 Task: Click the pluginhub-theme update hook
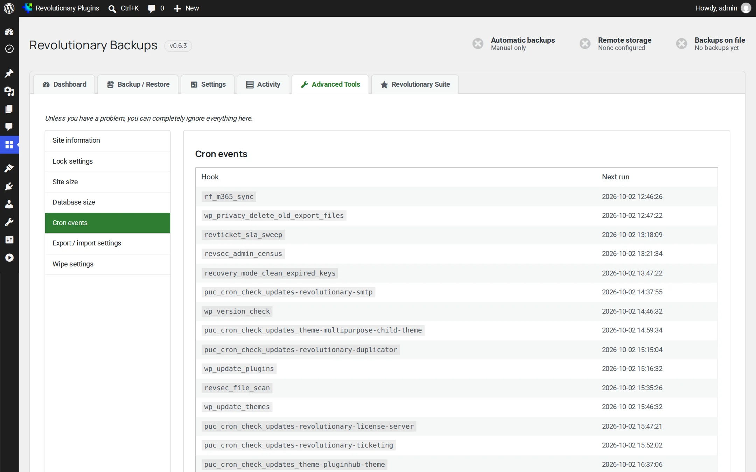294,464
